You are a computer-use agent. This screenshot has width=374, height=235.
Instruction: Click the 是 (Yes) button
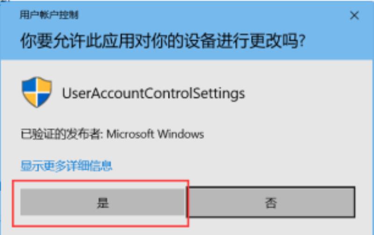click(x=103, y=202)
